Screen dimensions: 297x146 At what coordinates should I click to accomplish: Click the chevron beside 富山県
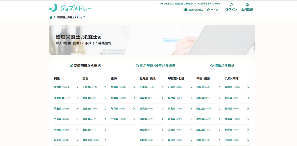click(191, 119)
